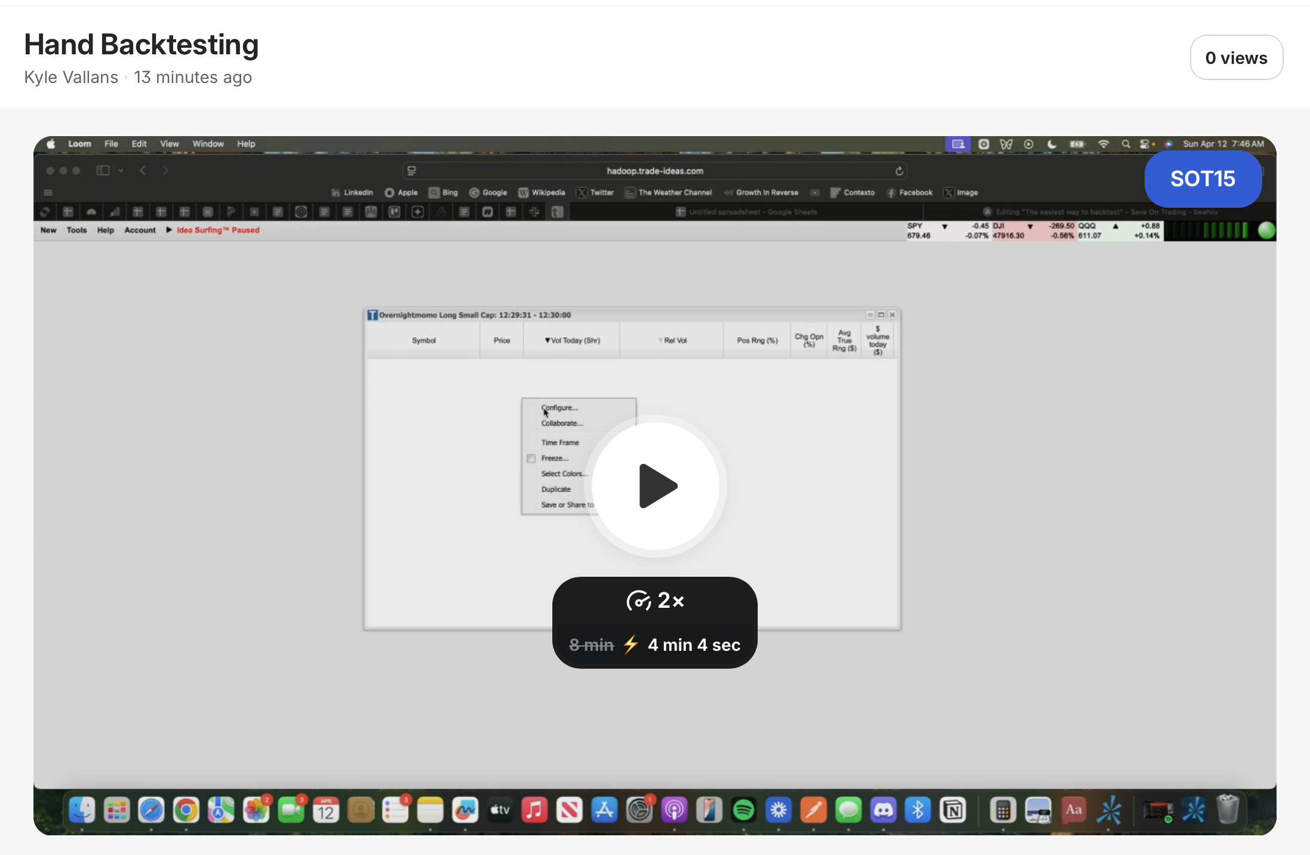Select Configure... from the context menu
Viewport: 1310px width, 855px height.
point(559,408)
